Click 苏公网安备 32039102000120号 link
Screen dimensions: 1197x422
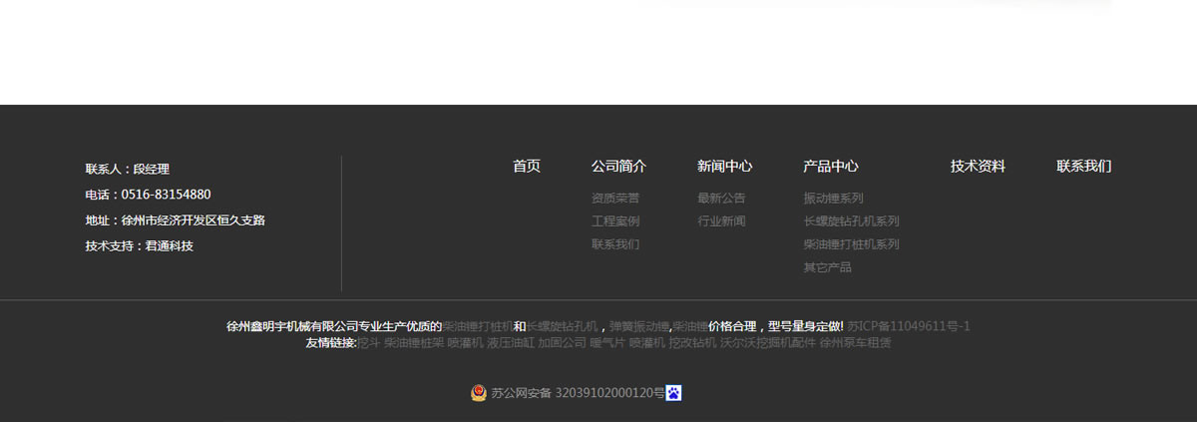(x=578, y=393)
